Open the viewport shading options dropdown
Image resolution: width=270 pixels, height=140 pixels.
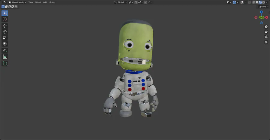point(267,2)
